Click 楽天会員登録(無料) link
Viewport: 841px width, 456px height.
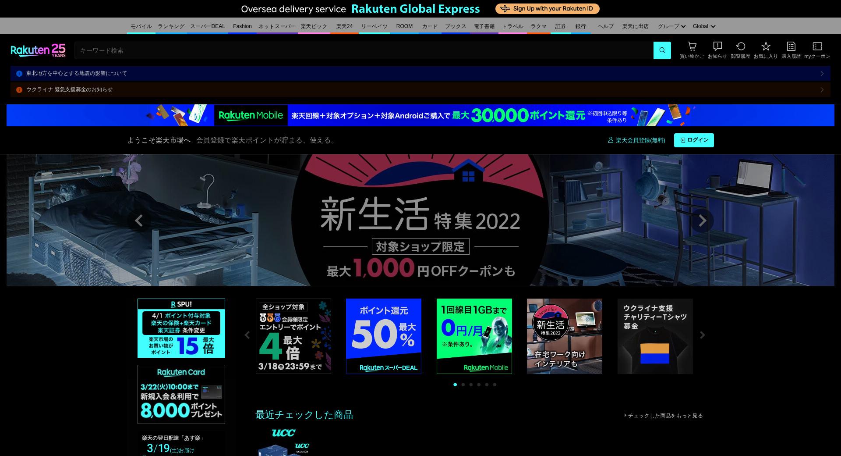[636, 140]
